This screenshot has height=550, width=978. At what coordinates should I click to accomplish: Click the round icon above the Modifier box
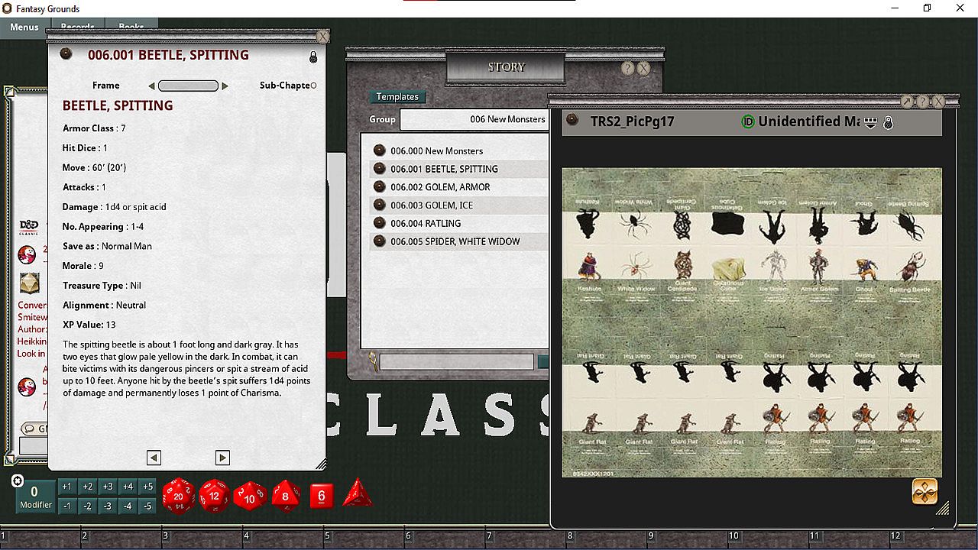click(x=18, y=480)
